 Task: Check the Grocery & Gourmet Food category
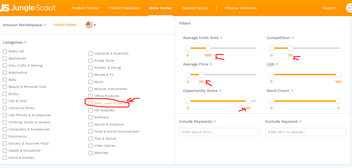(x=5, y=143)
